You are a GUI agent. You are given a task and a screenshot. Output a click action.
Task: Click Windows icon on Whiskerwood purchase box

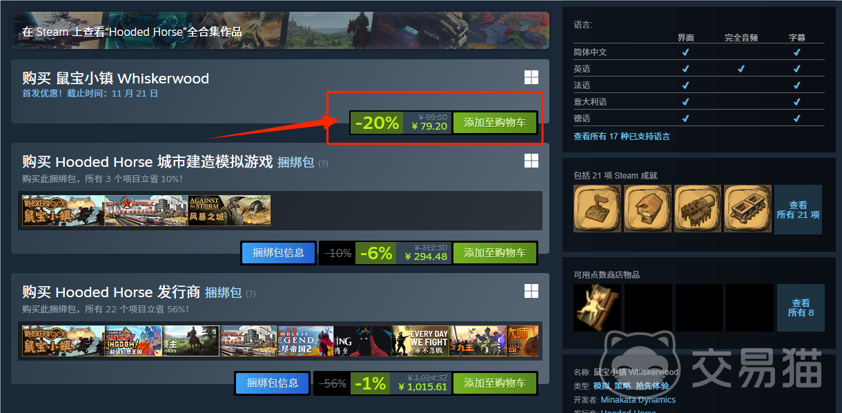[x=531, y=77]
